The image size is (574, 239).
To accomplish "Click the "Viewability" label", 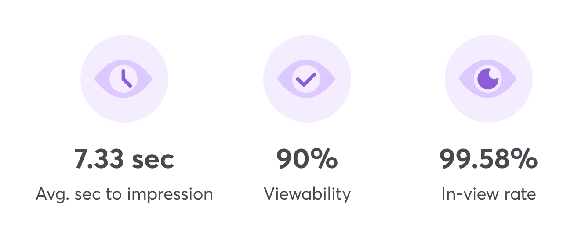I will tap(307, 193).
